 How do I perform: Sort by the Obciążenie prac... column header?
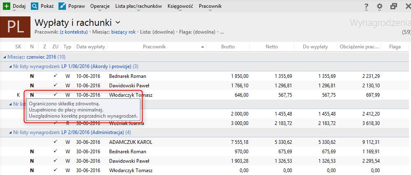point(359,47)
